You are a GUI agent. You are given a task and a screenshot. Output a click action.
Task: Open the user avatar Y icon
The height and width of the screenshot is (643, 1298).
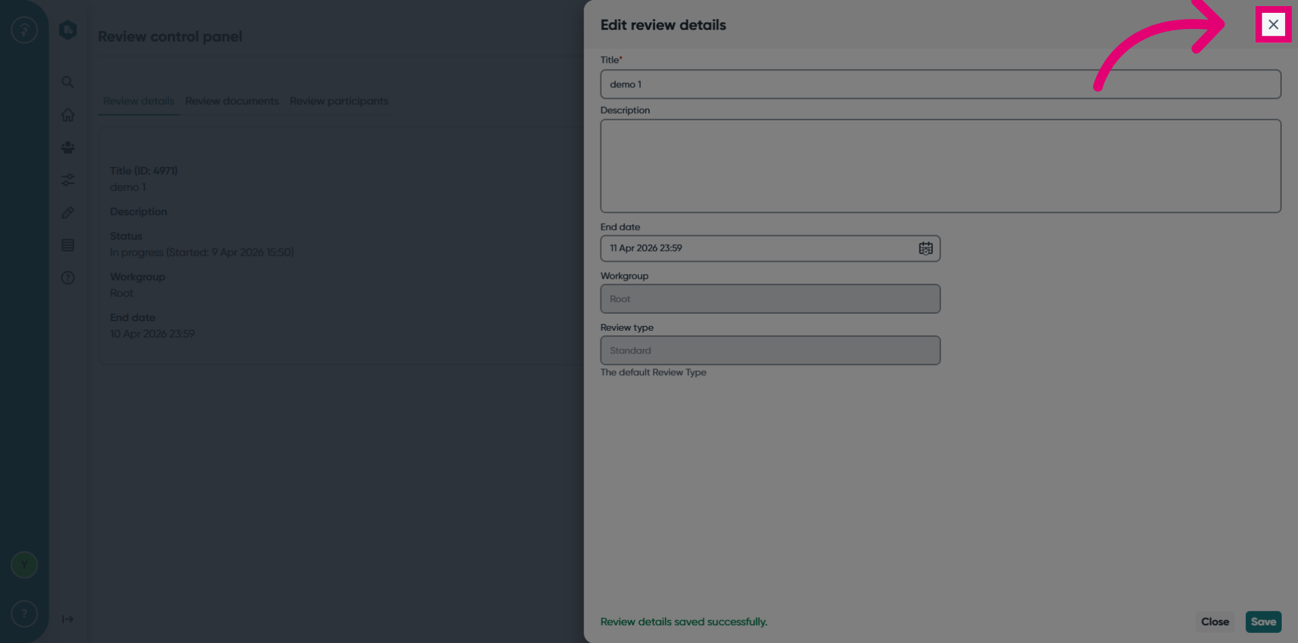[24, 565]
